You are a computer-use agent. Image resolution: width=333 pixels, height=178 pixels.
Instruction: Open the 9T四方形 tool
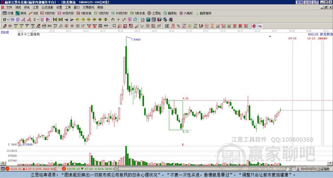pos(119,13)
